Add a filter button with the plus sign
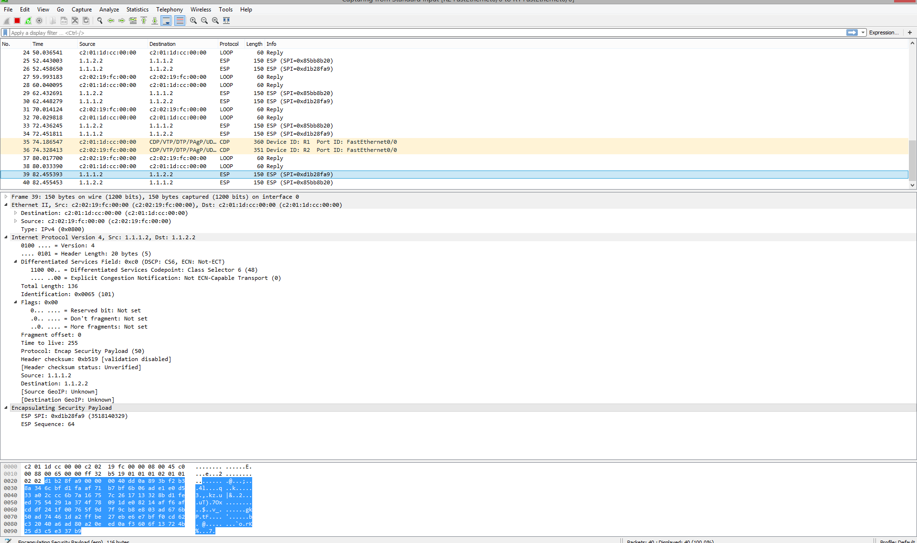This screenshot has height=543, width=917. coord(910,32)
